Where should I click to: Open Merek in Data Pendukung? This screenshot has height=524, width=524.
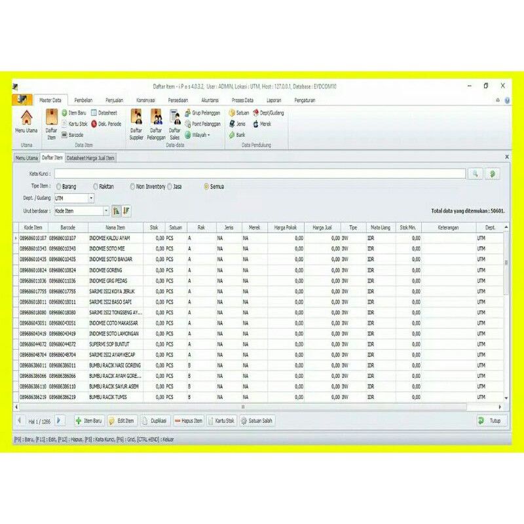(262, 124)
